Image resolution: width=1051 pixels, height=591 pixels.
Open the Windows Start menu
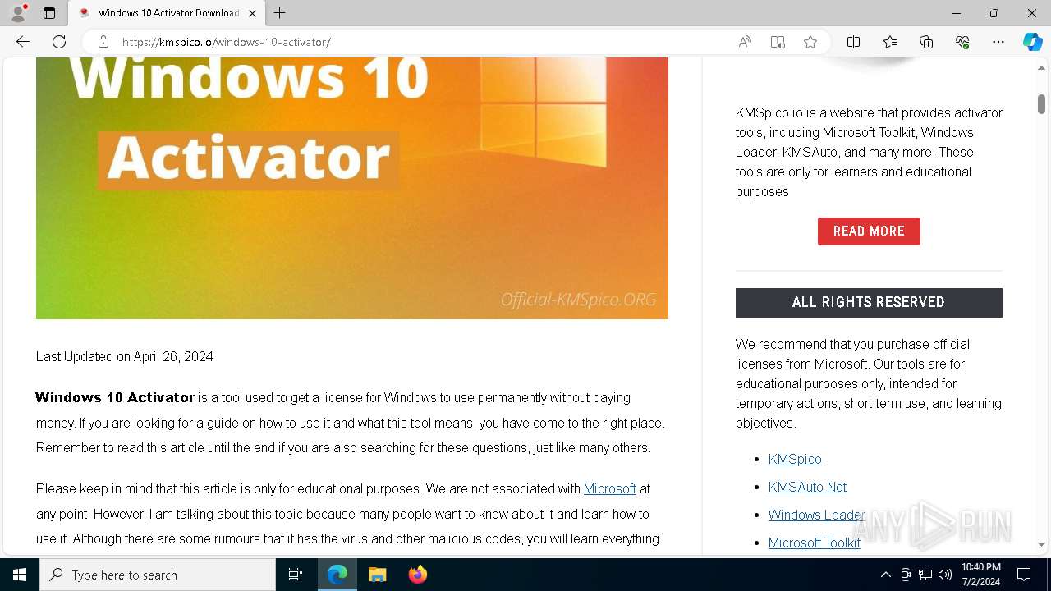click(x=20, y=575)
